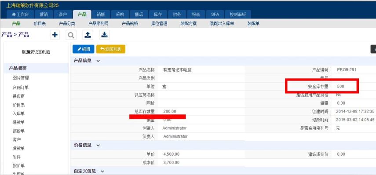Click the download/export icon
This screenshot has width=376, height=175.
click(x=104, y=35)
